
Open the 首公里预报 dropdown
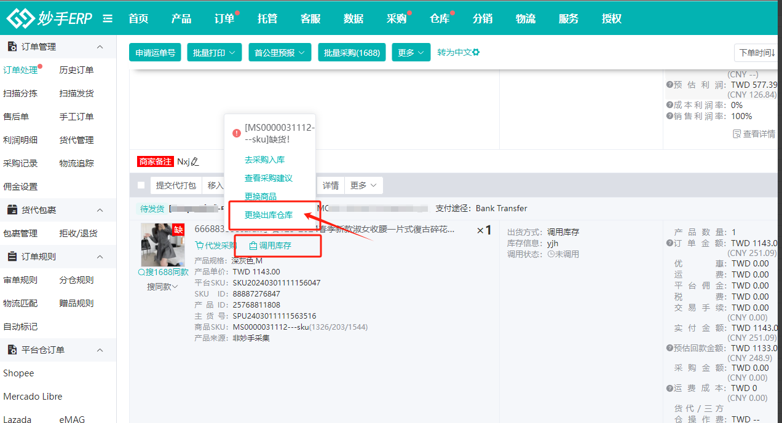click(x=280, y=53)
